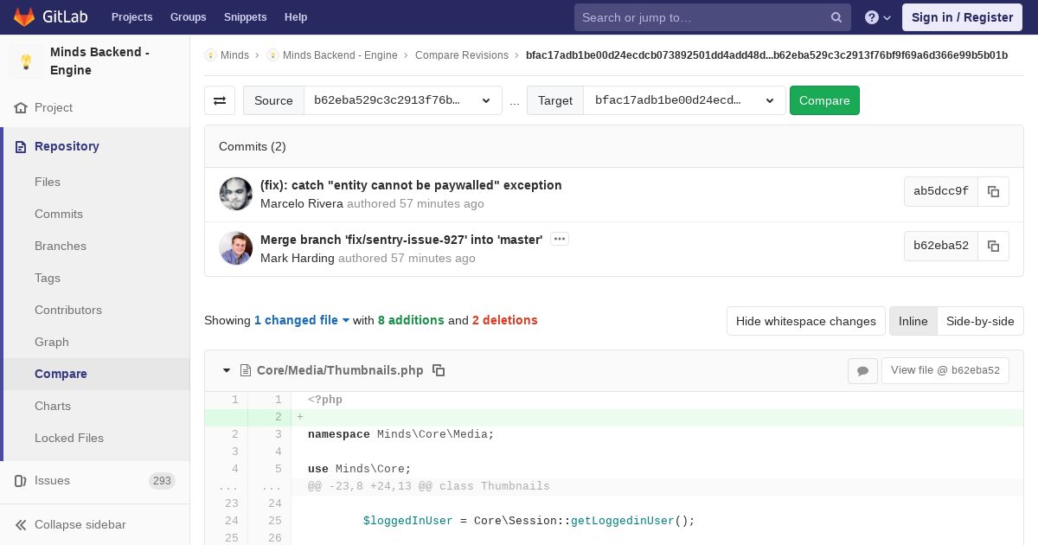Open Branches in repository sidebar
Screen dimensions: 1038x545
pyautogui.click(x=61, y=246)
